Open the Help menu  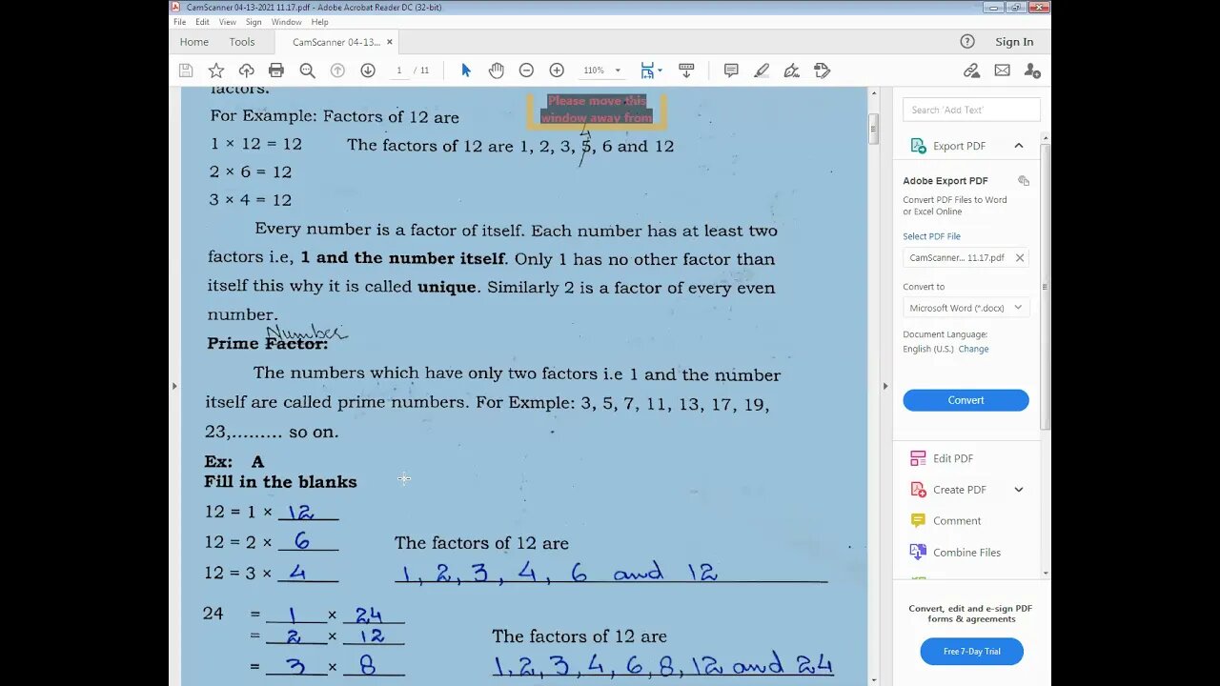point(320,22)
